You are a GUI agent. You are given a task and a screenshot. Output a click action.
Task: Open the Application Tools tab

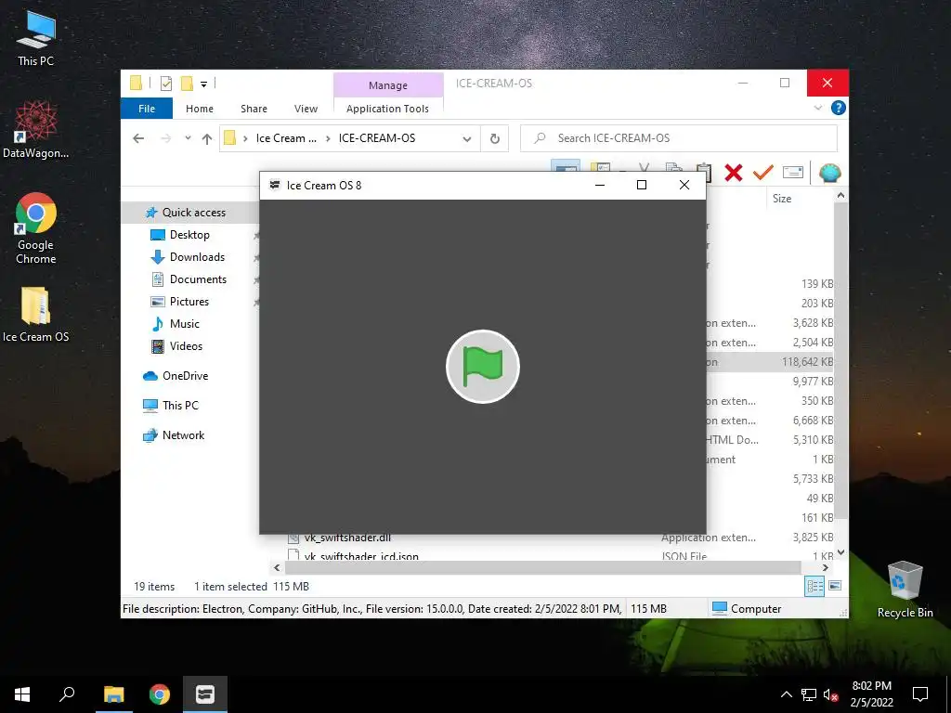387,109
